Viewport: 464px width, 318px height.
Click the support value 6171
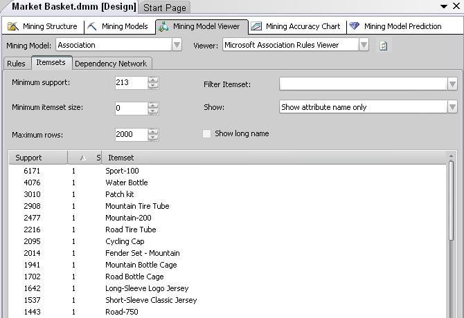(32, 171)
